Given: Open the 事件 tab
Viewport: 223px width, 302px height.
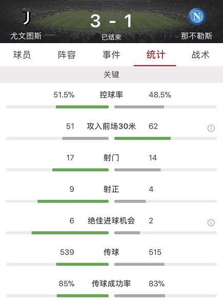Looking at the screenshot, I should click(111, 55).
